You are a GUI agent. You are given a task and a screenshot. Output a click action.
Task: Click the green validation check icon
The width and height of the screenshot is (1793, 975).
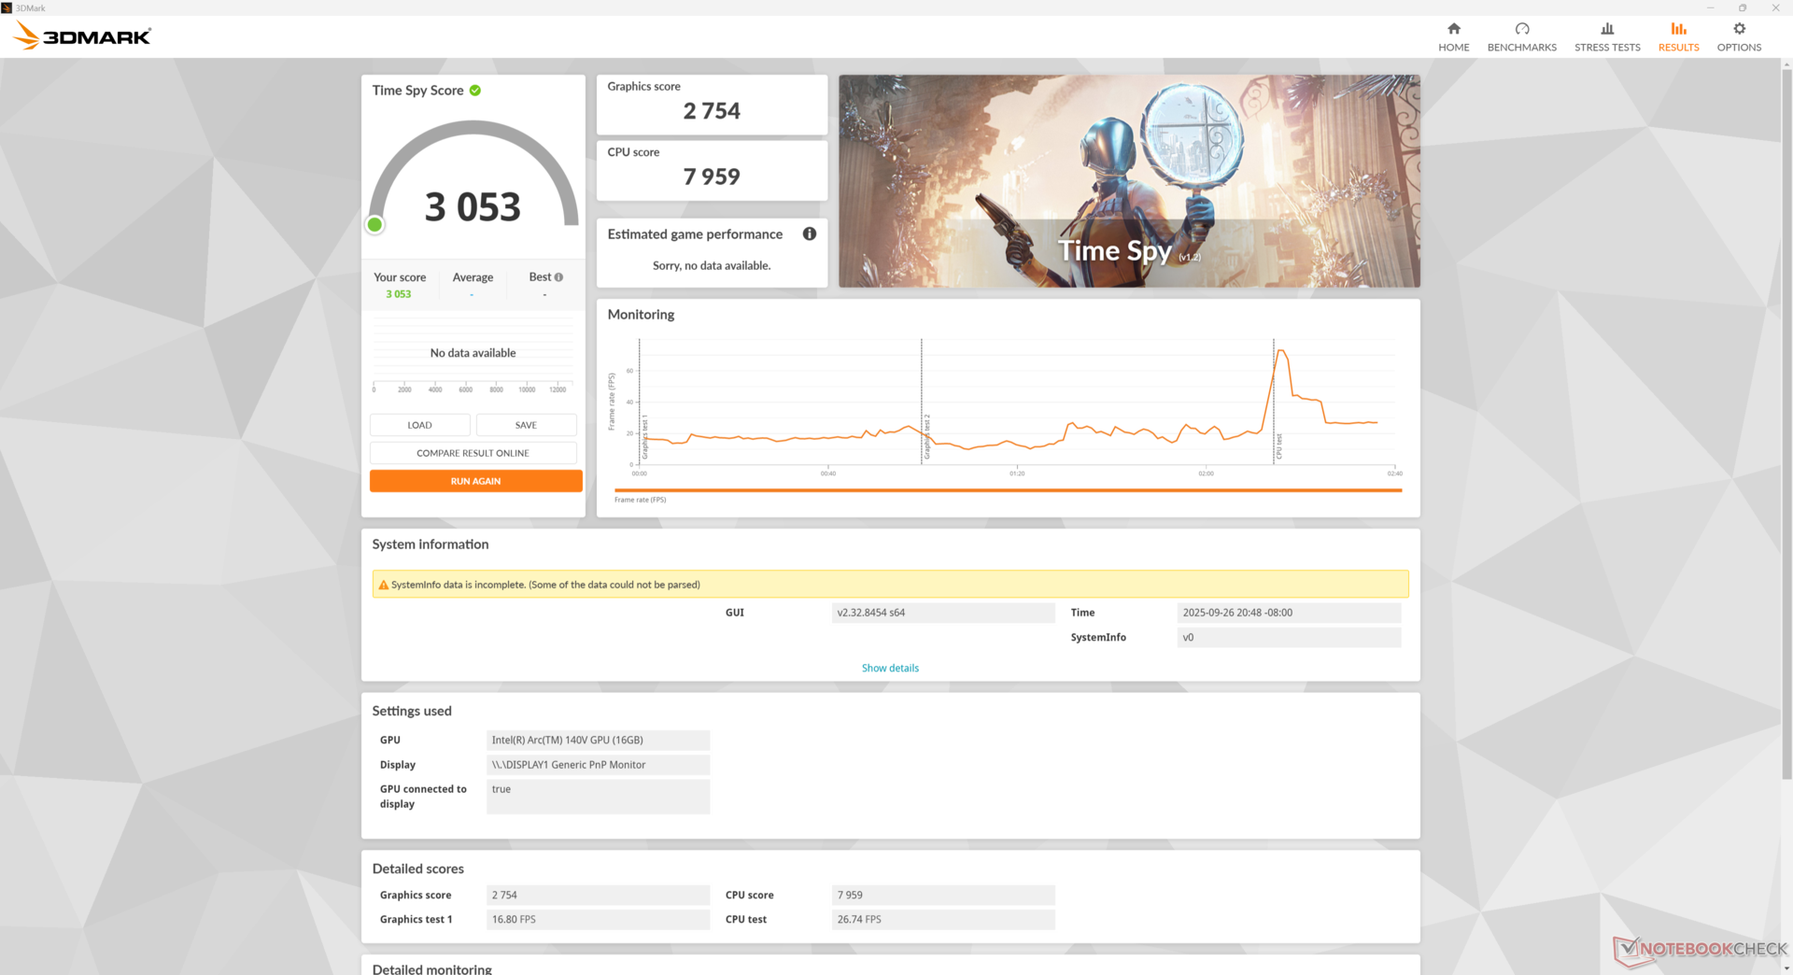point(475,91)
